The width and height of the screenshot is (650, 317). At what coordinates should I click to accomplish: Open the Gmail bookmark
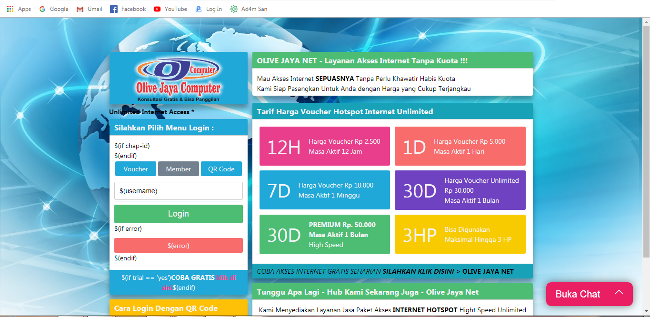click(89, 9)
